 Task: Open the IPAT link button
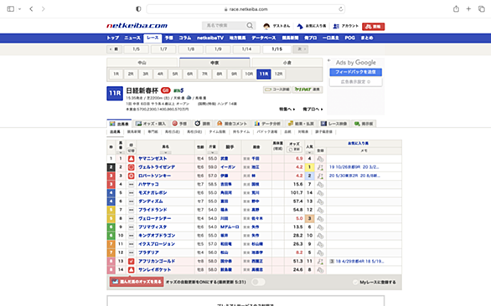click(308, 89)
